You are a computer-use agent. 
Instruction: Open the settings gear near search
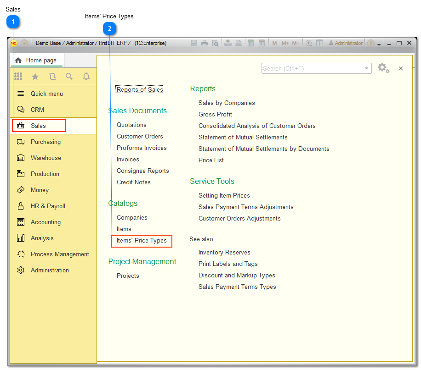point(384,67)
